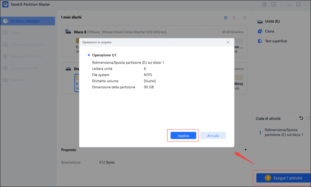
Task: Run Esegui 1 attività
Action: (284, 178)
